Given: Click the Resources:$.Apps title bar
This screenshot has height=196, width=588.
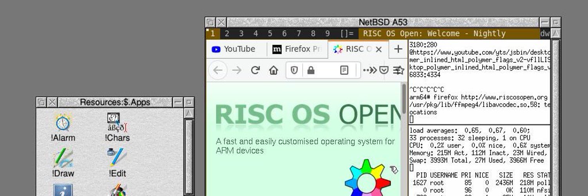Looking at the screenshot, I should (x=115, y=102).
